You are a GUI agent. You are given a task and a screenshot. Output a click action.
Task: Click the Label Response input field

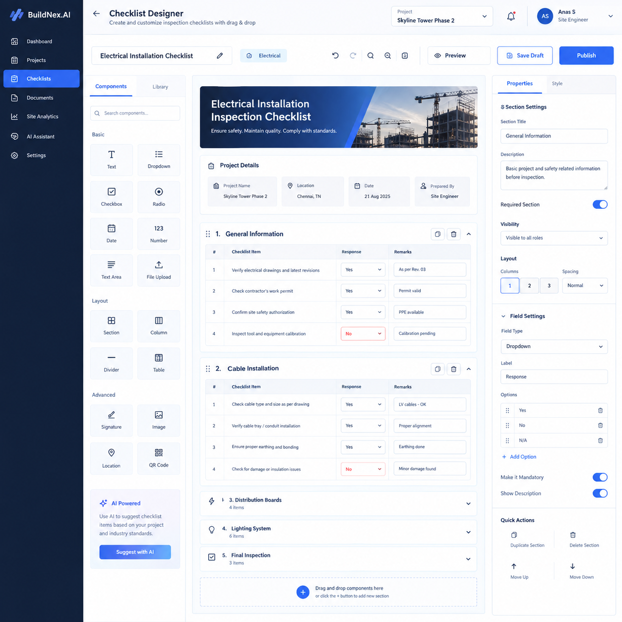[554, 377]
